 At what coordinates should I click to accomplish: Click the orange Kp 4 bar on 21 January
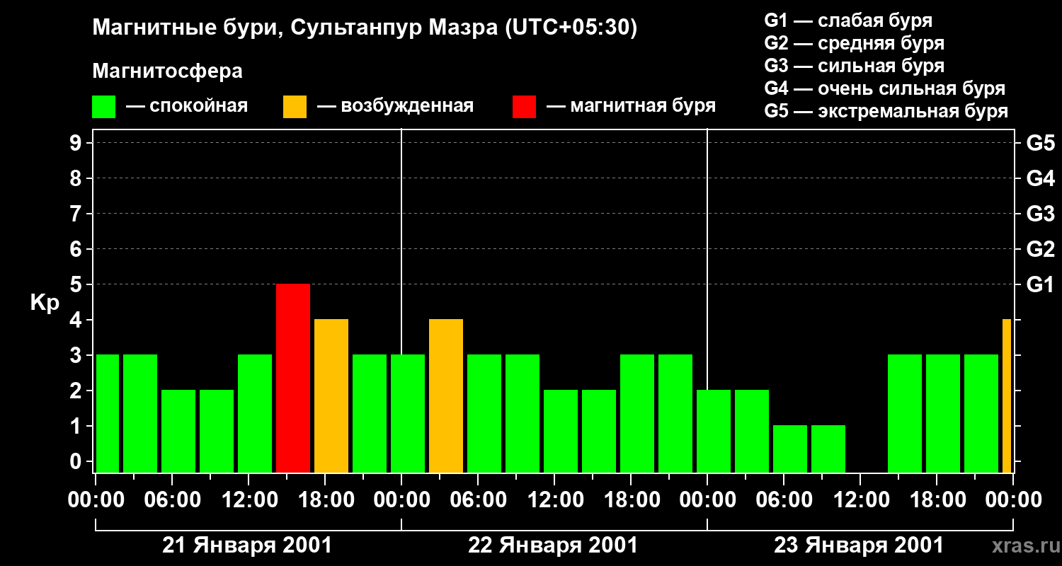click(331, 395)
